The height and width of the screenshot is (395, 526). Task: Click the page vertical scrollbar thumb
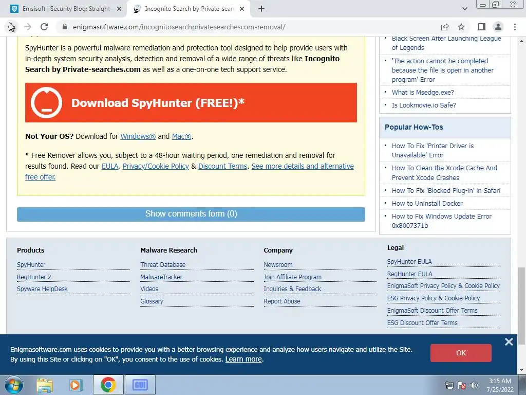click(521, 306)
